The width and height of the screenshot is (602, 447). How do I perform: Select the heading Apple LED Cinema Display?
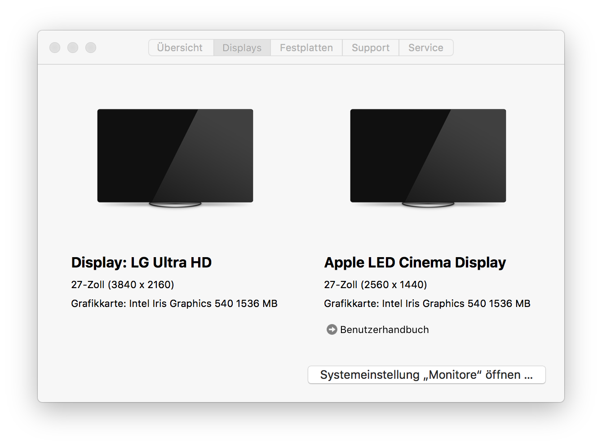click(415, 263)
